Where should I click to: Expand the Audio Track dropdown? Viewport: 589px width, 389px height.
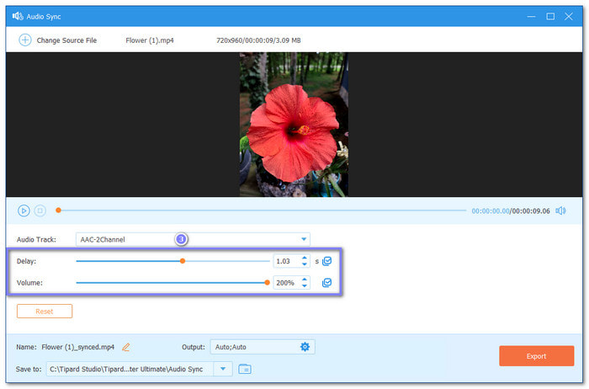pos(304,239)
